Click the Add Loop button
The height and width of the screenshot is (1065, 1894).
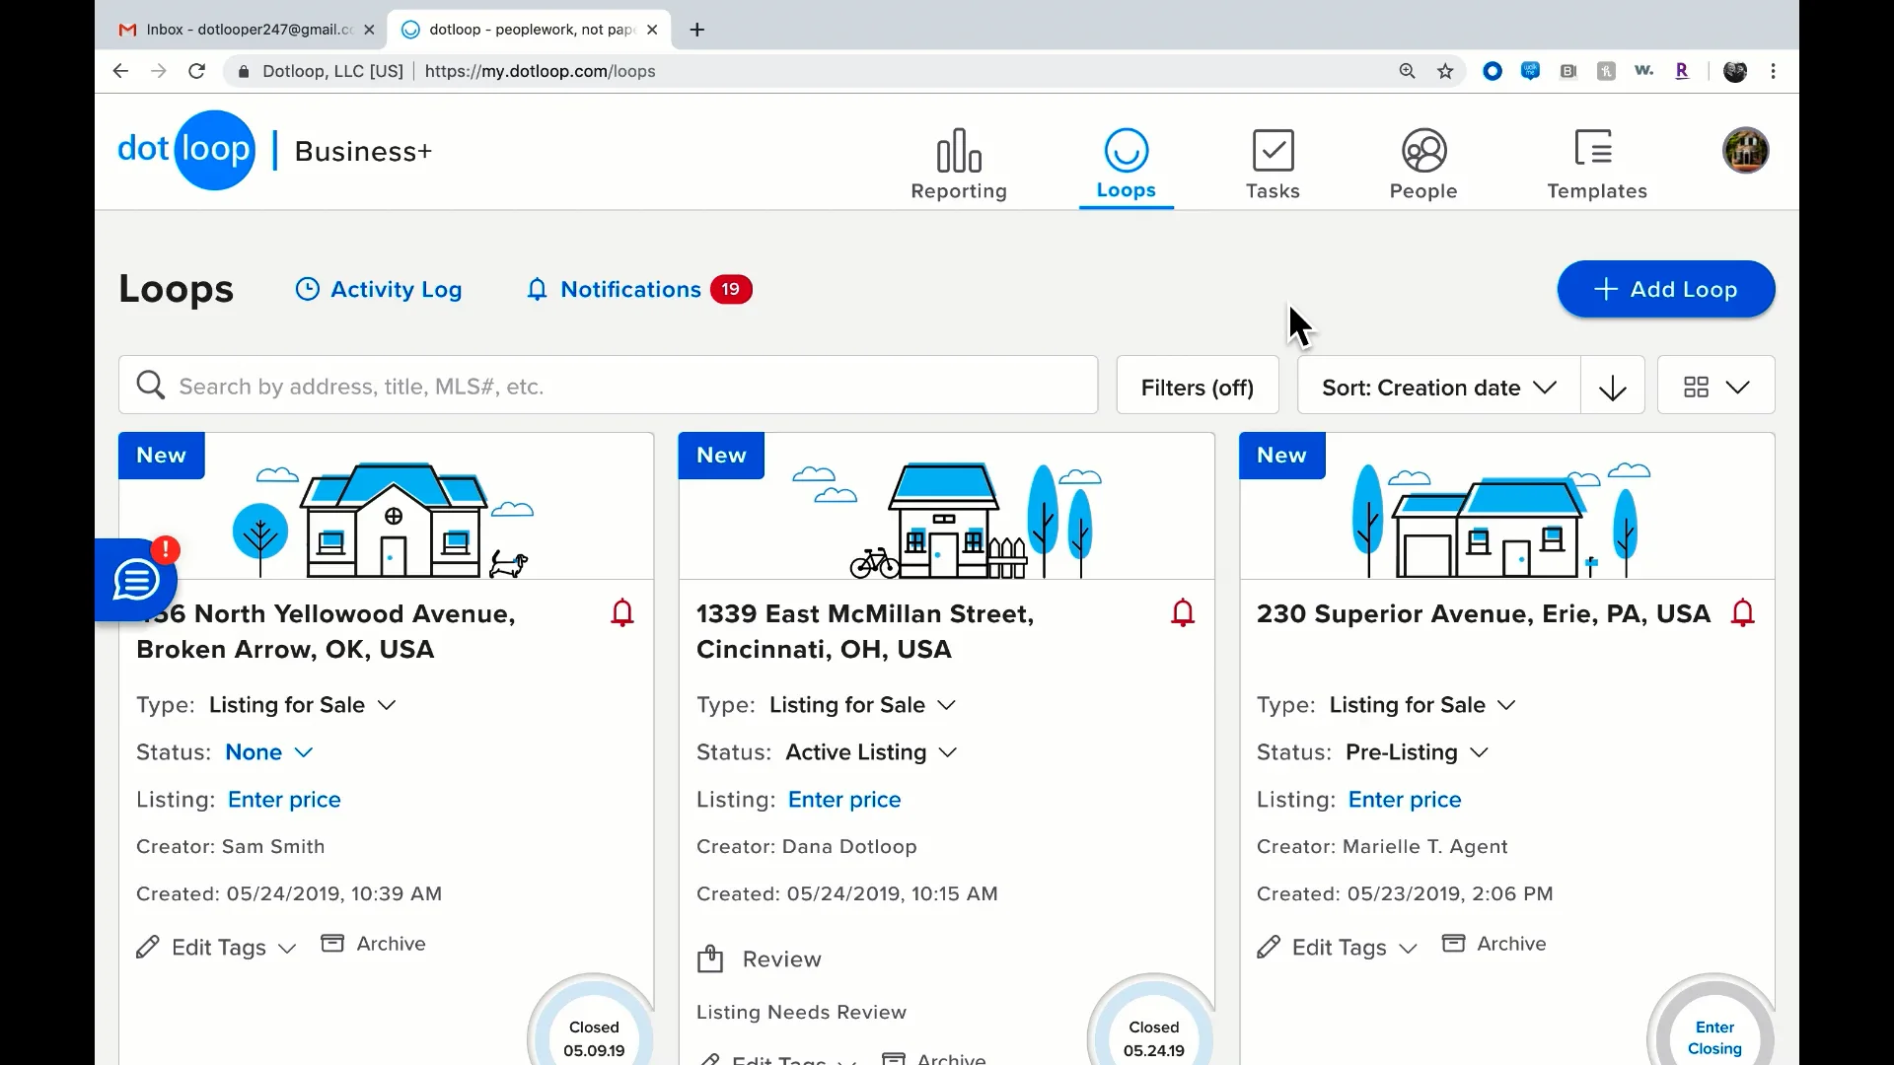1665,289
